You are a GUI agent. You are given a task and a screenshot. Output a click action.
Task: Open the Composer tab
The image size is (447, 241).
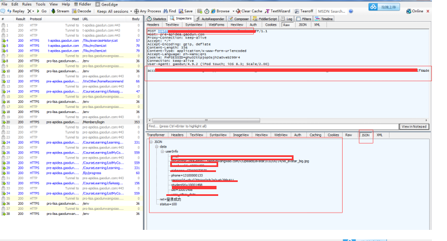pyautogui.click(x=239, y=19)
